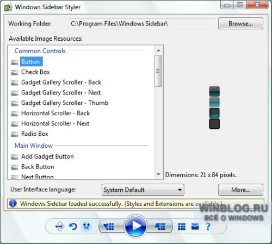Click the grid icon with up arrow
This screenshot has width=272, height=244.
[160, 226]
